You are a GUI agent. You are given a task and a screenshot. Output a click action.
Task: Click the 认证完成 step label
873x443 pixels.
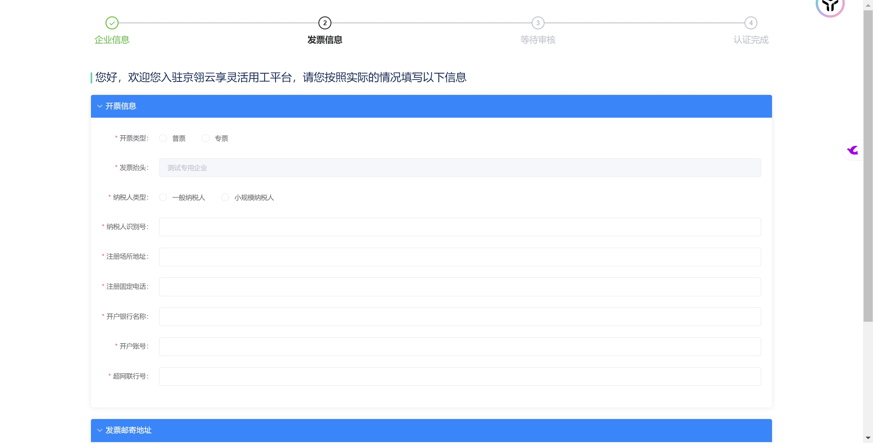pos(751,40)
